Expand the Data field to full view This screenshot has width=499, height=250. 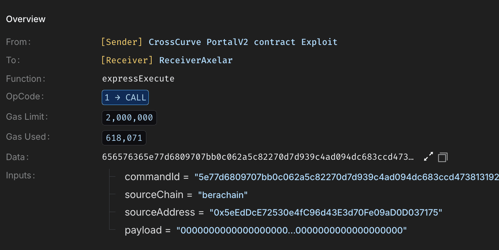pyautogui.click(x=428, y=157)
